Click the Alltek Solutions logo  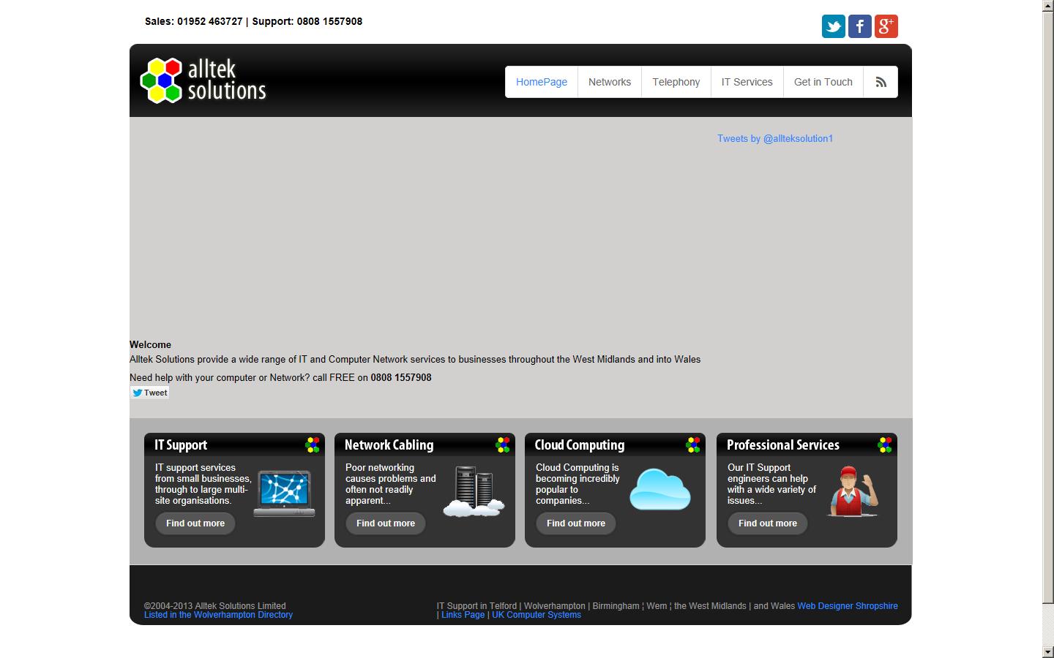[x=203, y=80]
